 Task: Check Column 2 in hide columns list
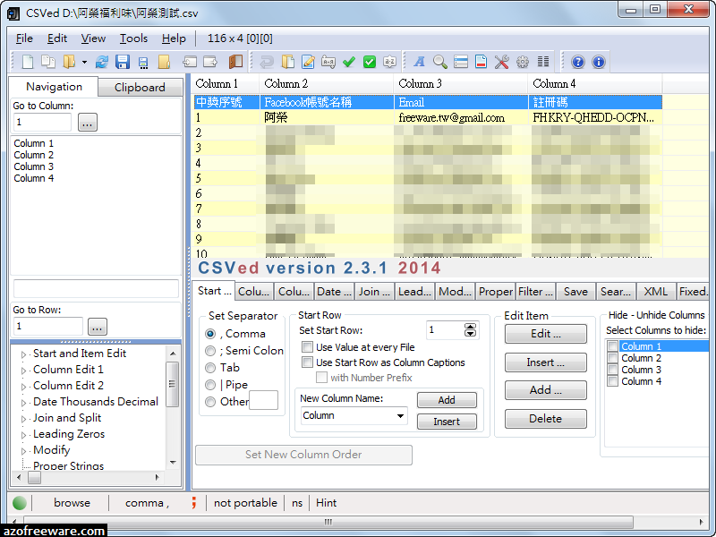613,358
